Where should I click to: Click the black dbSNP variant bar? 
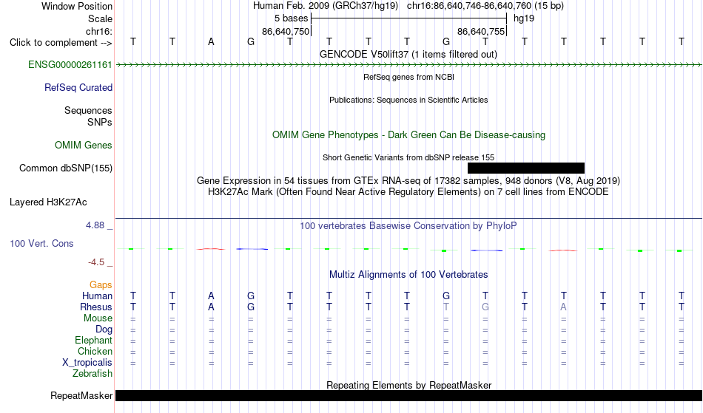pyautogui.click(x=526, y=168)
